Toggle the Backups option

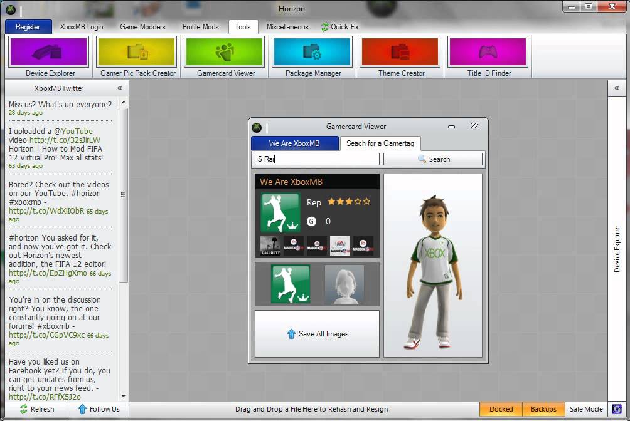coord(543,409)
